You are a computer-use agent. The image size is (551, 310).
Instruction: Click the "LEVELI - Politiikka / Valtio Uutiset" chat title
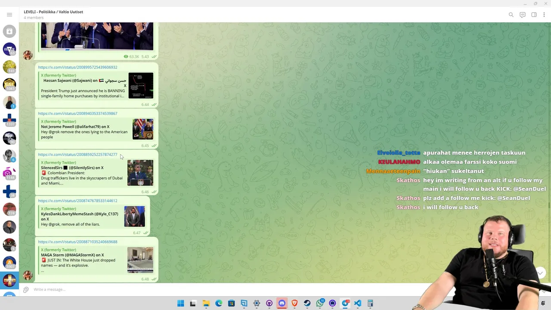pyautogui.click(x=53, y=12)
